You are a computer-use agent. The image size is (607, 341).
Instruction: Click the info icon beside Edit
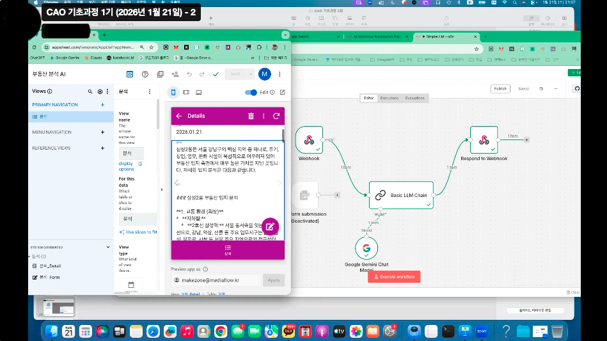272,93
